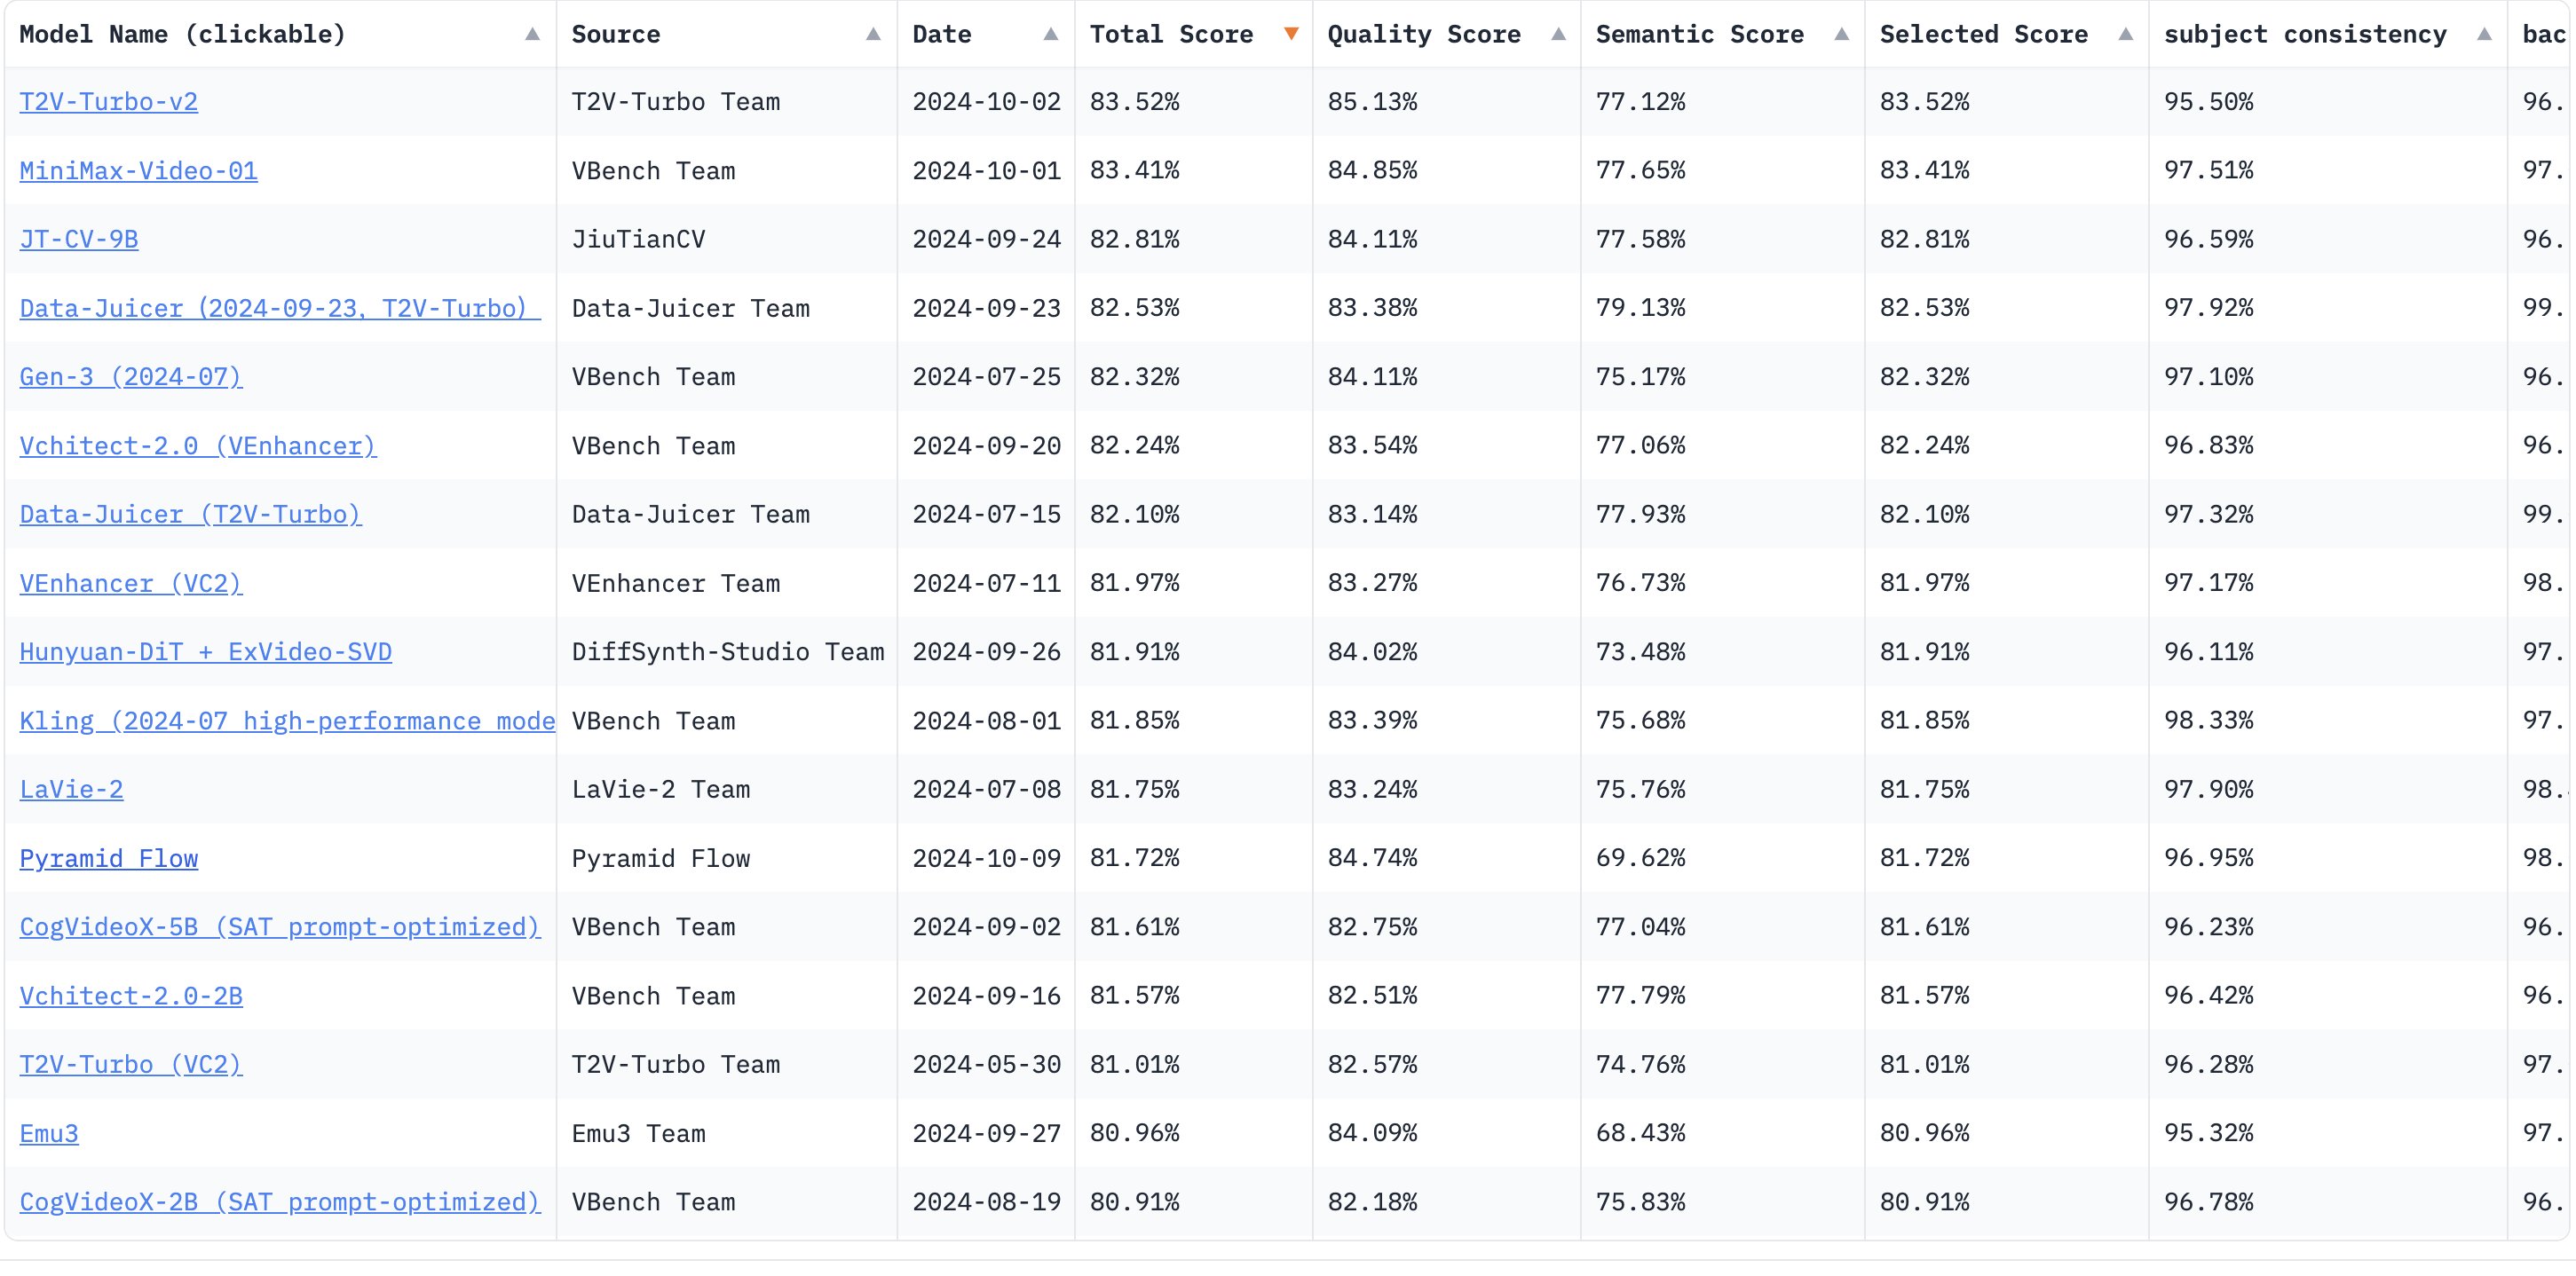This screenshot has width=2576, height=1276.
Task: Open the Gen-3 (2024-07) model page
Action: pyautogui.click(x=131, y=377)
